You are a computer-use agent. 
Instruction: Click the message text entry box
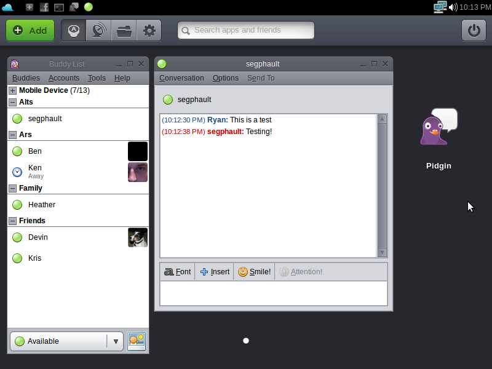coord(274,293)
